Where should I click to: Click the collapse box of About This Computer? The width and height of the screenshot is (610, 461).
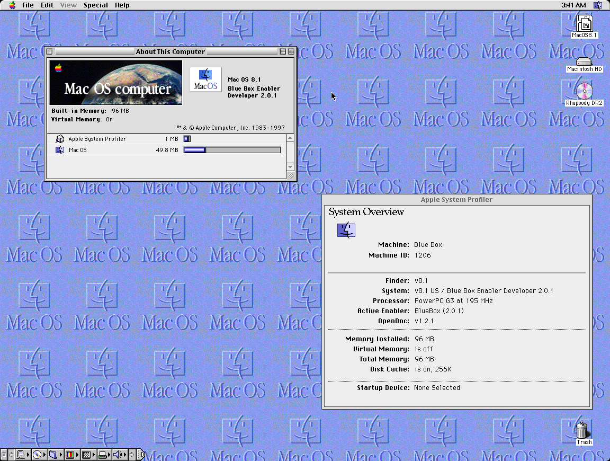pos(291,51)
